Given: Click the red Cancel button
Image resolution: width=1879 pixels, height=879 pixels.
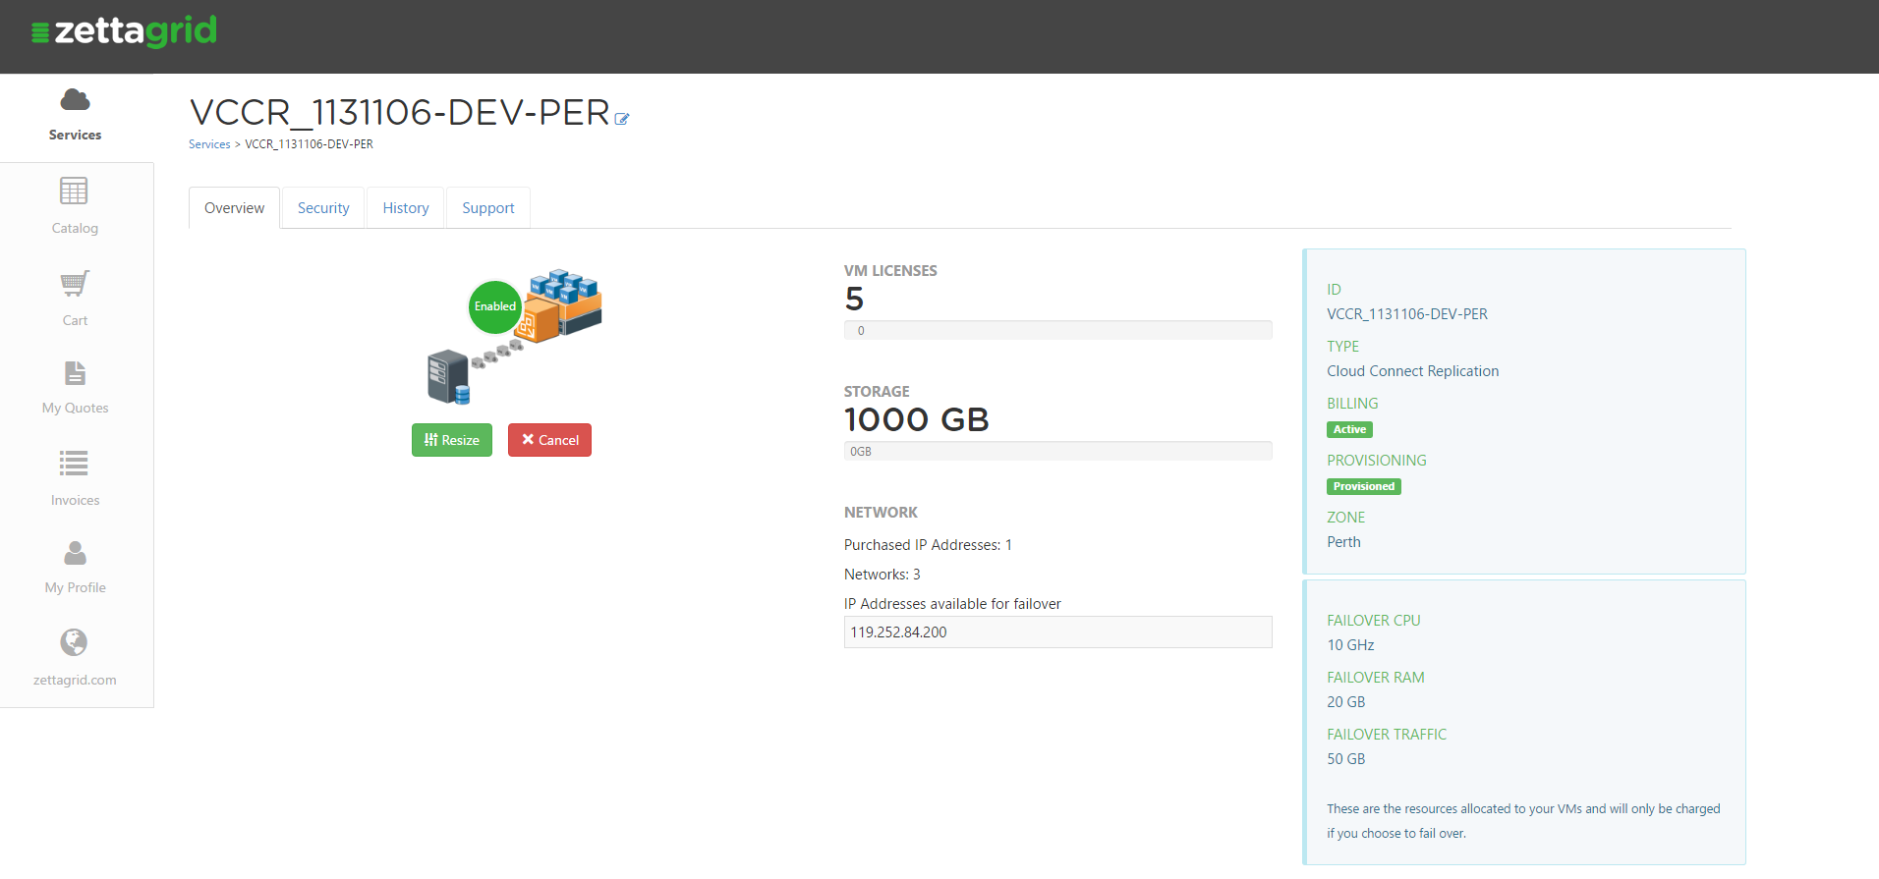Looking at the screenshot, I should tap(549, 440).
